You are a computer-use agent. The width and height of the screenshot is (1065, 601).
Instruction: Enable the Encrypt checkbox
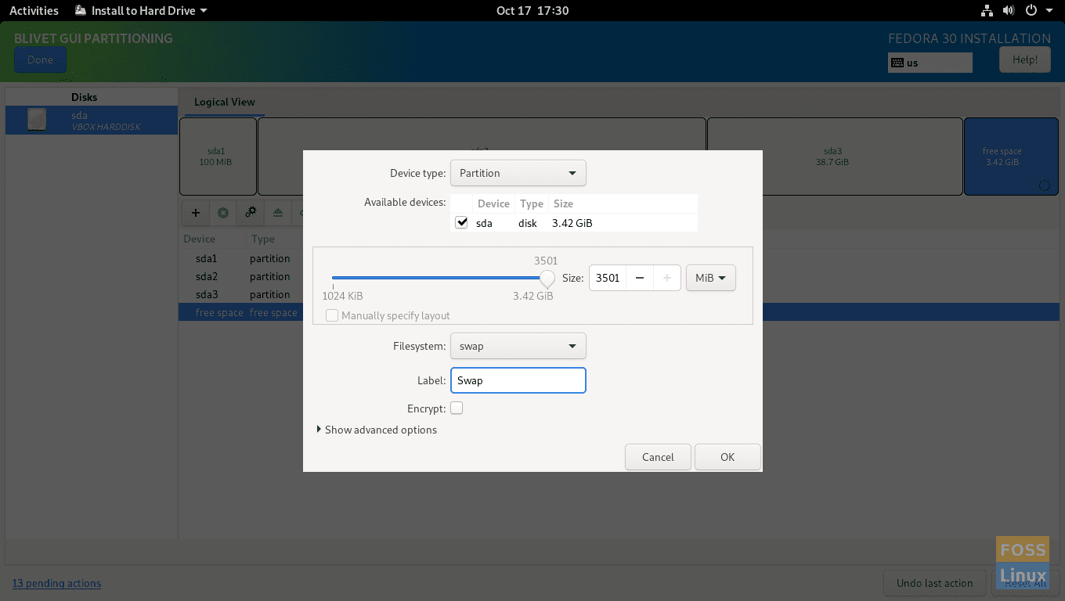click(x=457, y=408)
